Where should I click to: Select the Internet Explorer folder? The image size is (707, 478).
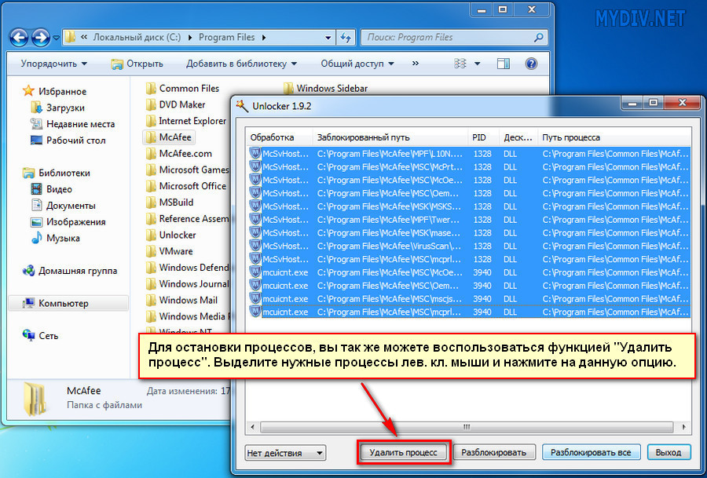(185, 121)
